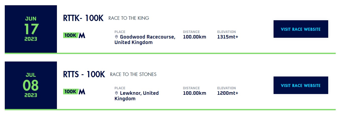Viewport: 342px width, 115px height.
Task: Click the 100.00km distance for RTTK
Action: (x=195, y=37)
